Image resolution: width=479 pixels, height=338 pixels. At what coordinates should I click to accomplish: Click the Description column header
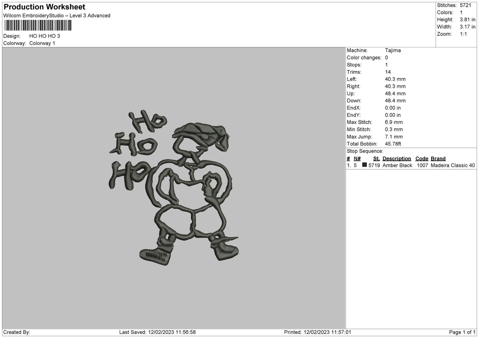coord(397,159)
